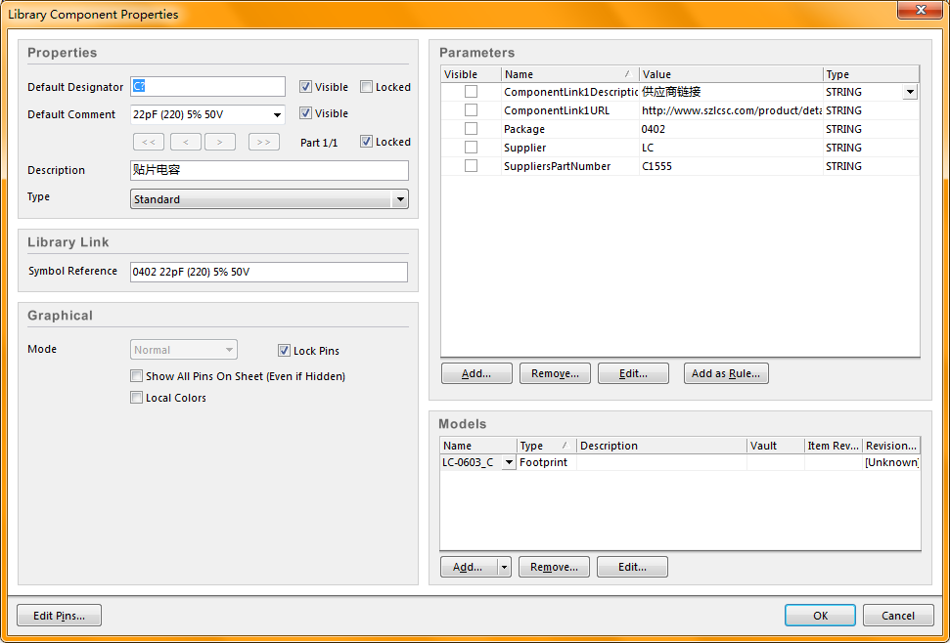The image size is (950, 643).
Task: Select the Supplier value LC cell
Action: (x=731, y=148)
